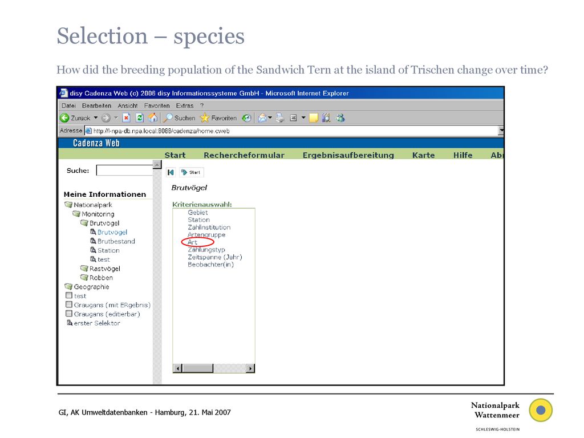Open the Forward button's dropdown arrow

click(116, 117)
